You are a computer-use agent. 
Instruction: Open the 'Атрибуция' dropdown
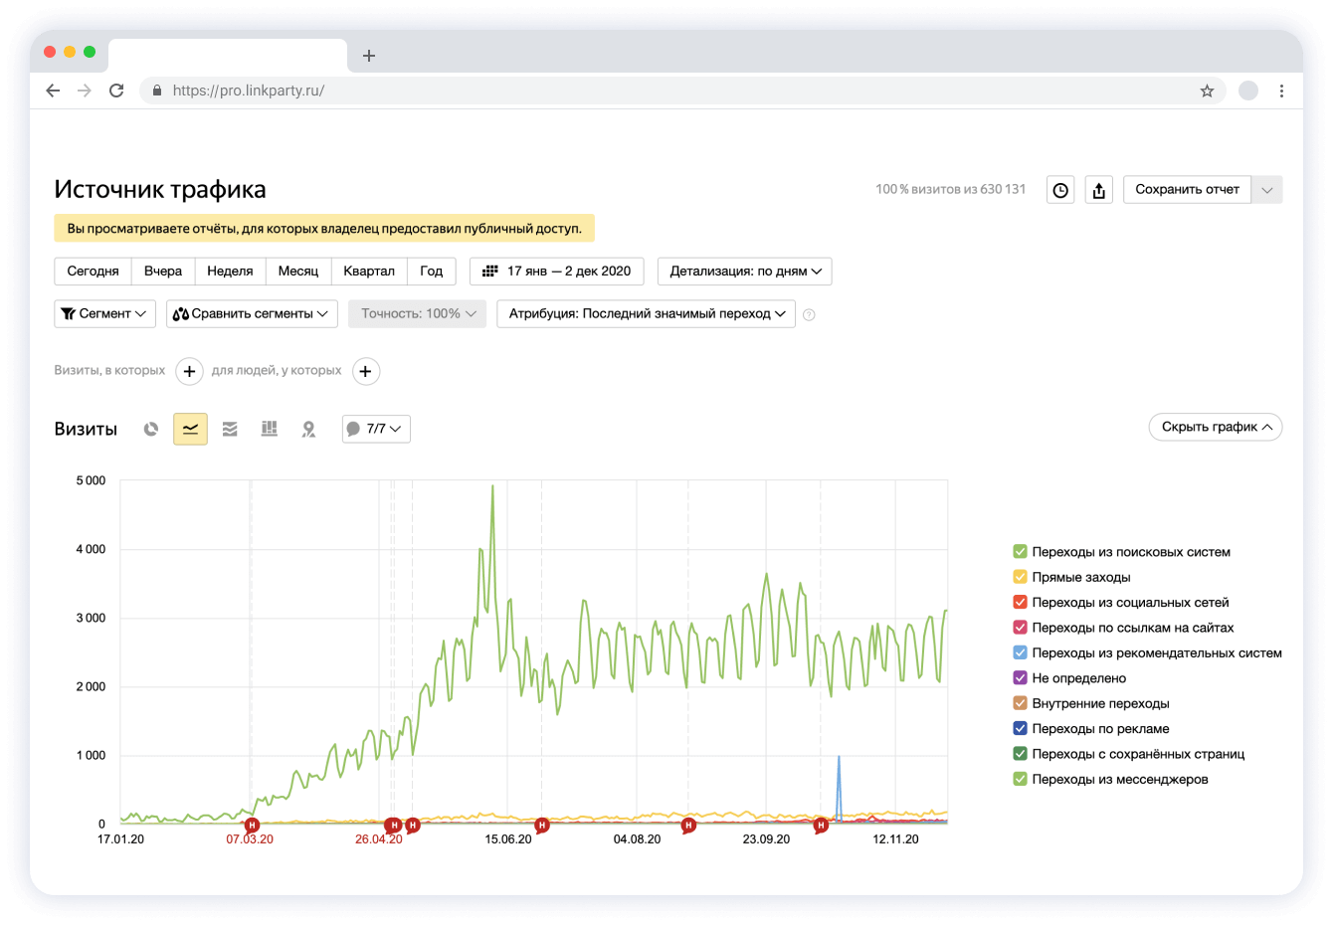tap(646, 314)
